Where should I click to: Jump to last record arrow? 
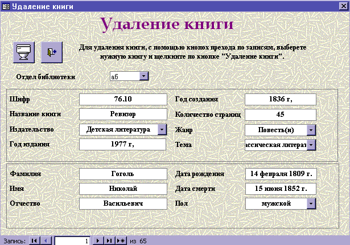click(109, 241)
